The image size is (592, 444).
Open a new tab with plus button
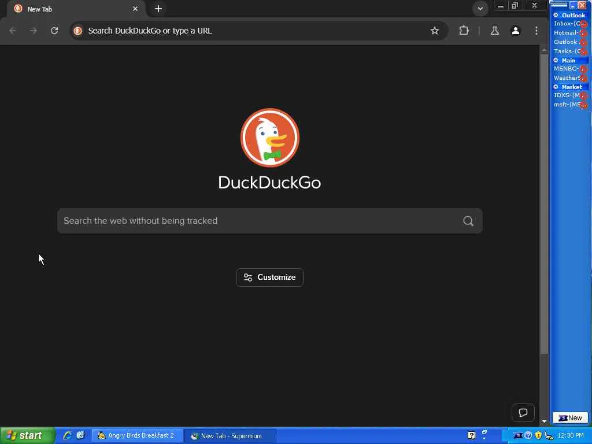coord(158,9)
